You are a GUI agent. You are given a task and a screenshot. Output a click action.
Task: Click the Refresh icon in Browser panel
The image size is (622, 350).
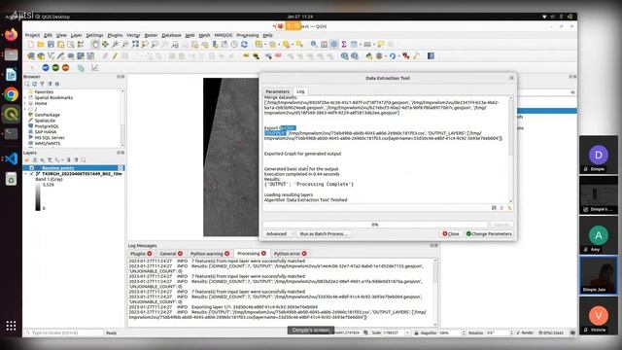35,85
